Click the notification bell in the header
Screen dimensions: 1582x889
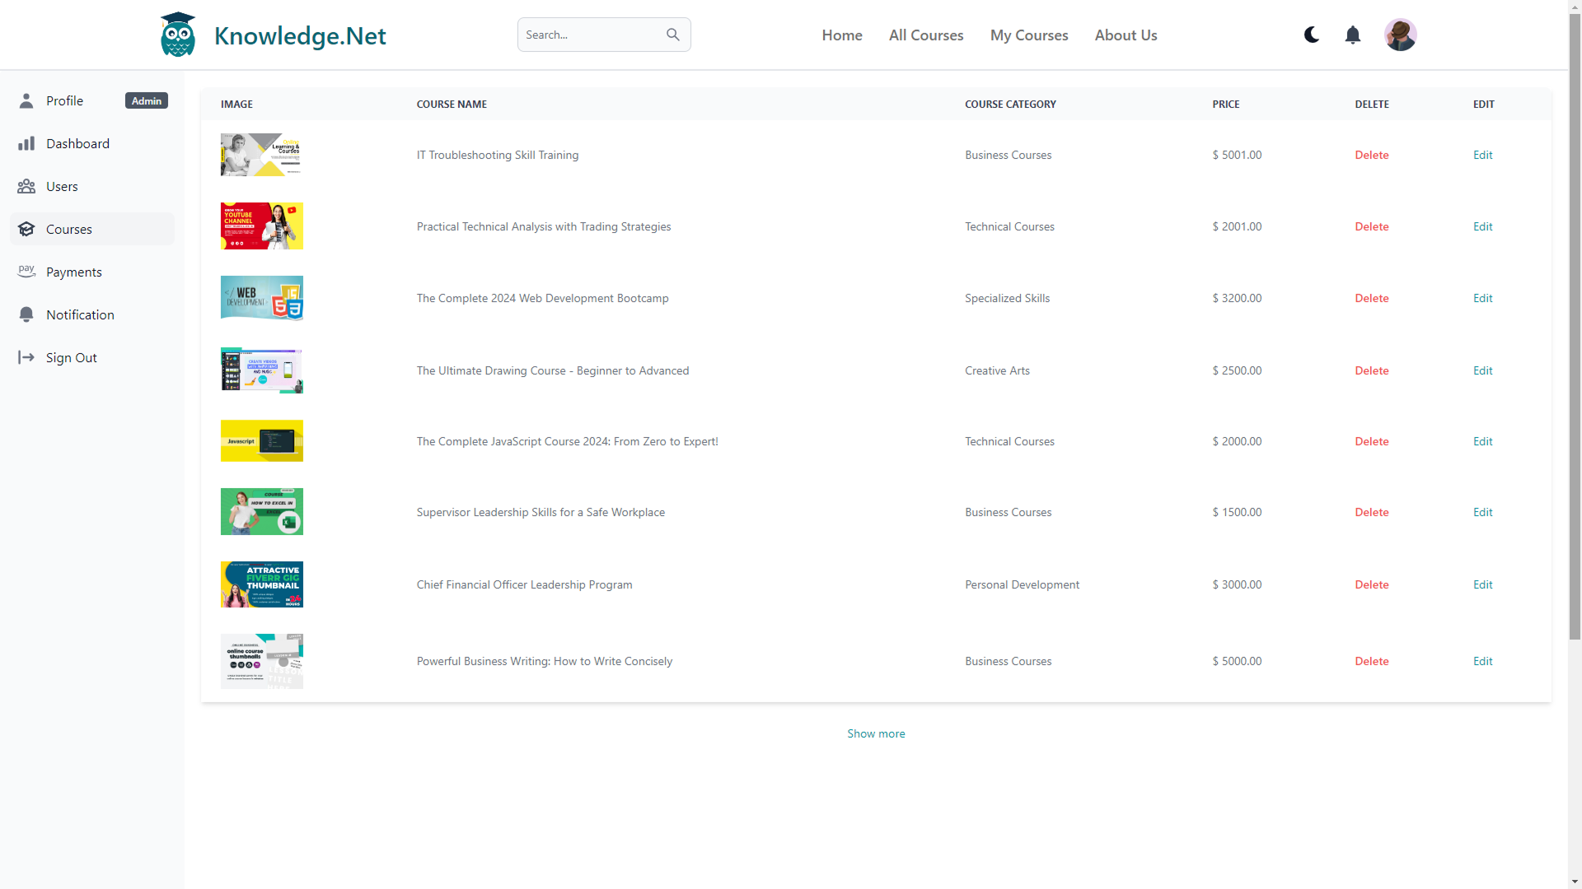click(1352, 35)
